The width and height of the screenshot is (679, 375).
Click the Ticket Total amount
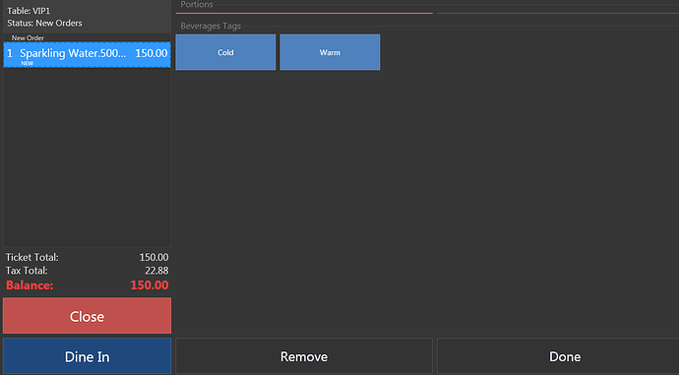pos(154,257)
